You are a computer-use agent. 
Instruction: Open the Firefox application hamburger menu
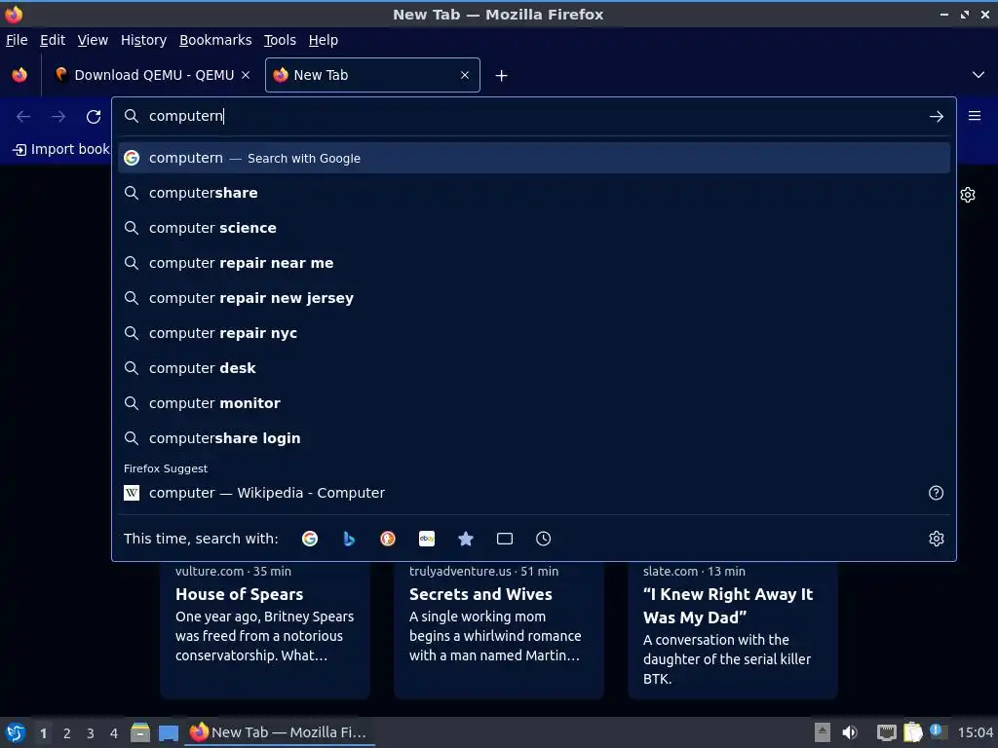(974, 116)
